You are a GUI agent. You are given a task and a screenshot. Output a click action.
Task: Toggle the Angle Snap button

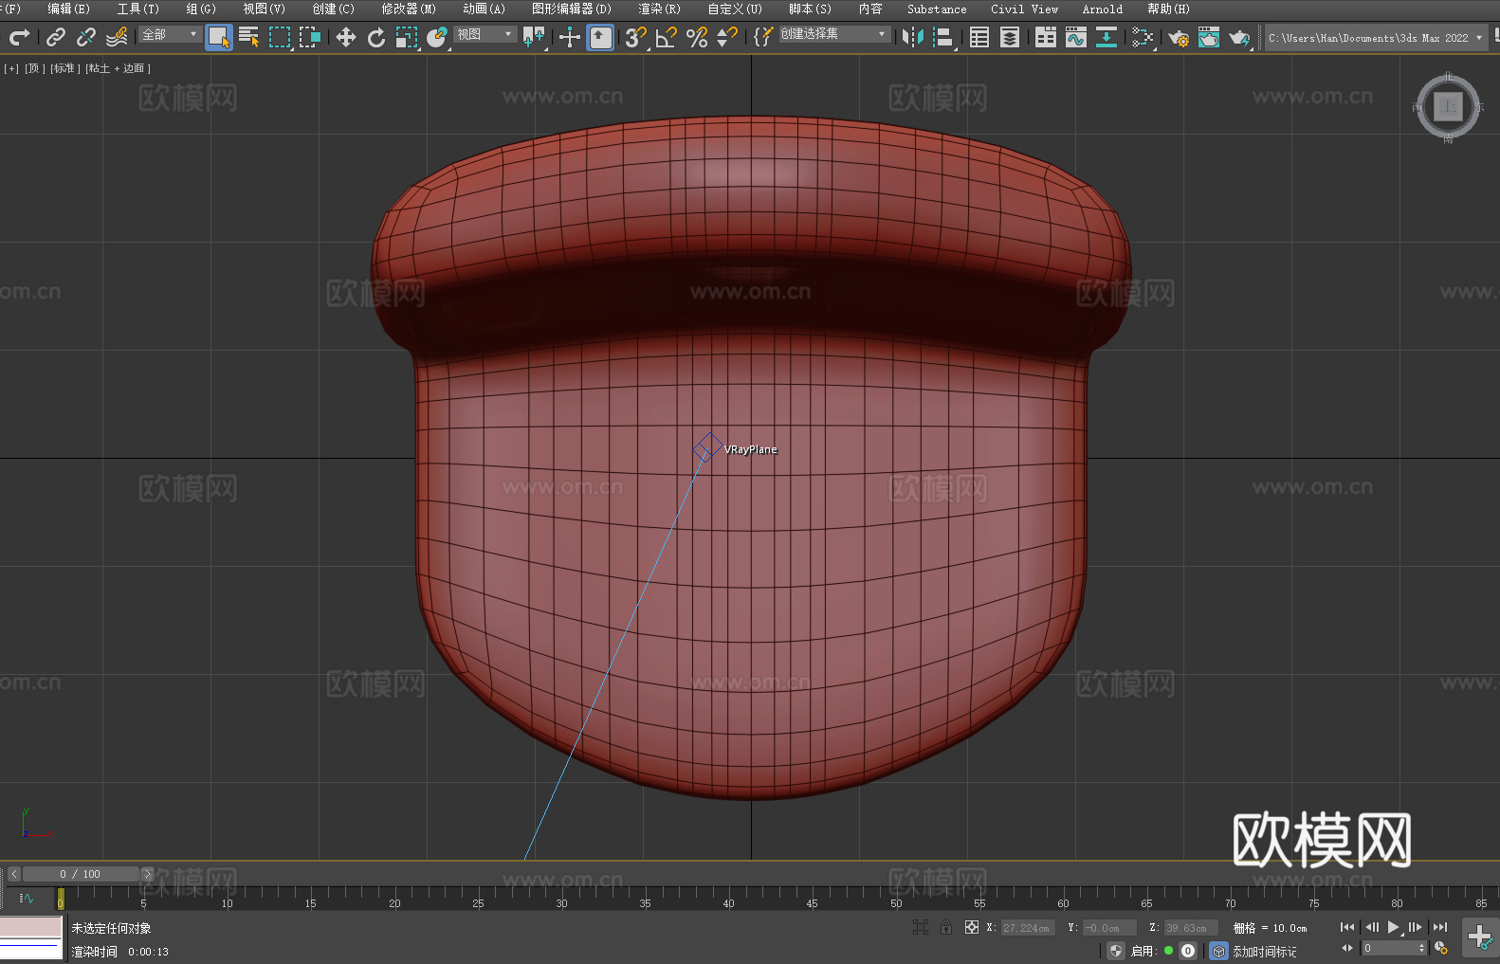(x=667, y=37)
